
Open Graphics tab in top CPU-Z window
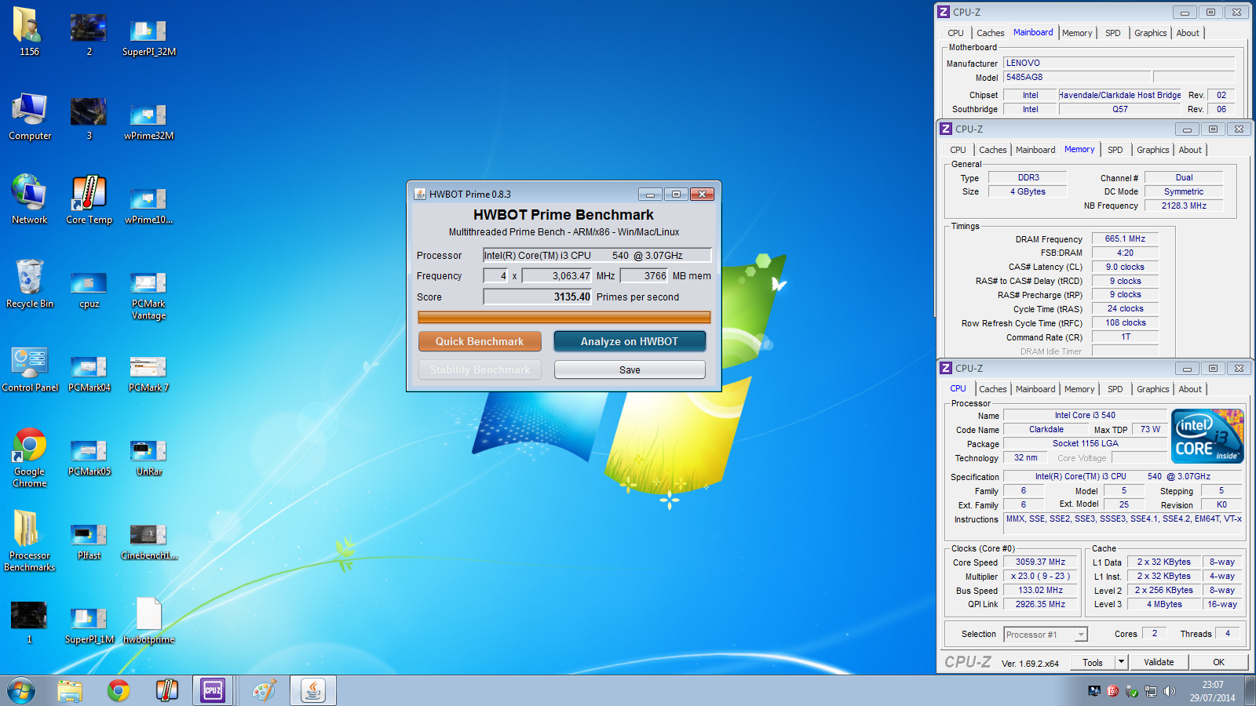pyautogui.click(x=1150, y=33)
